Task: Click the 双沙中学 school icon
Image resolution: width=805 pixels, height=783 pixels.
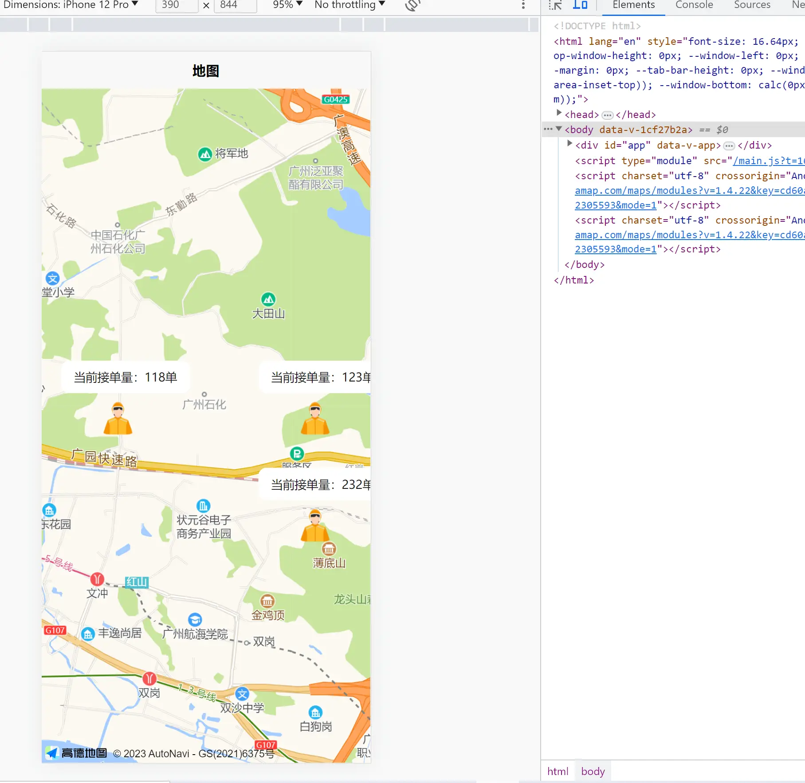Action: point(242,694)
